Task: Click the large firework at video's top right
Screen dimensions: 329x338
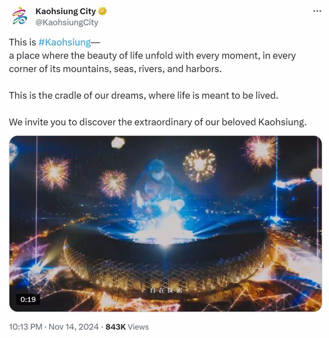Action: pos(261,150)
